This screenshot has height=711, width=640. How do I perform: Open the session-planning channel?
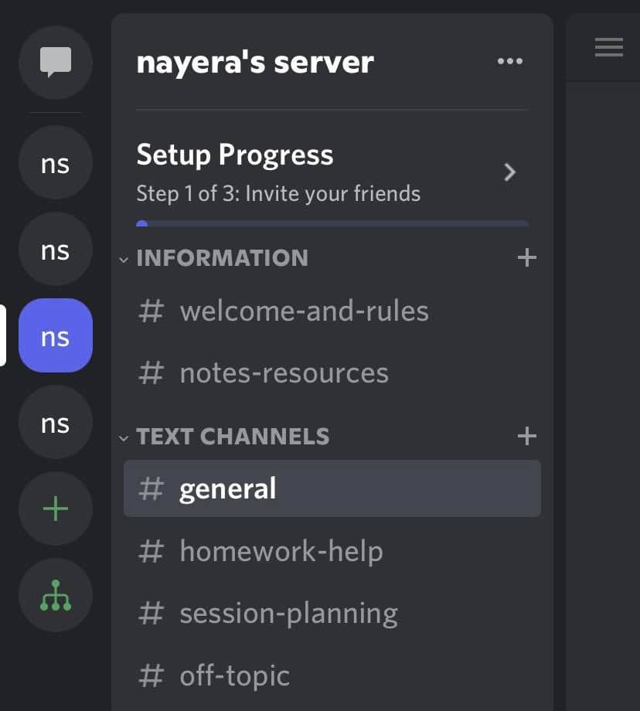pos(332,613)
